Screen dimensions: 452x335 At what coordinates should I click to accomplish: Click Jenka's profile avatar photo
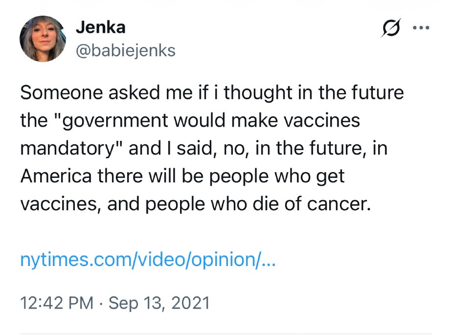tap(43, 39)
